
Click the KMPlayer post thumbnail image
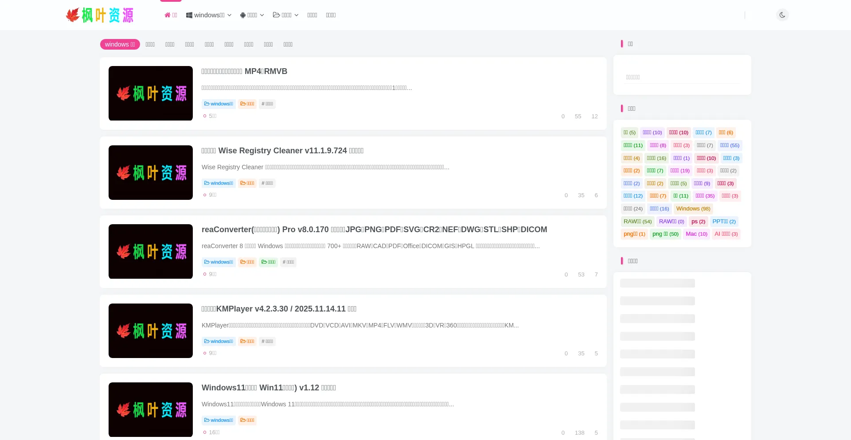[151, 331]
